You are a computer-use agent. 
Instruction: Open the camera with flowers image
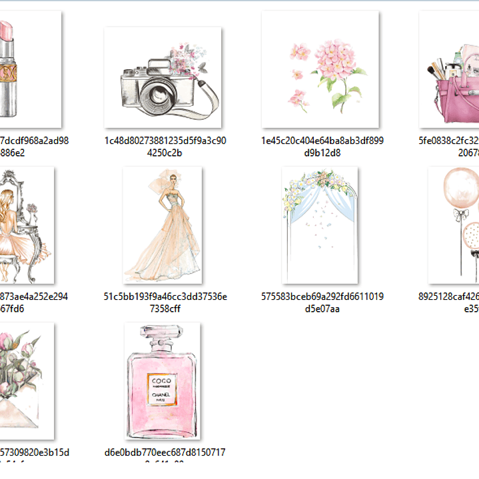(x=163, y=77)
